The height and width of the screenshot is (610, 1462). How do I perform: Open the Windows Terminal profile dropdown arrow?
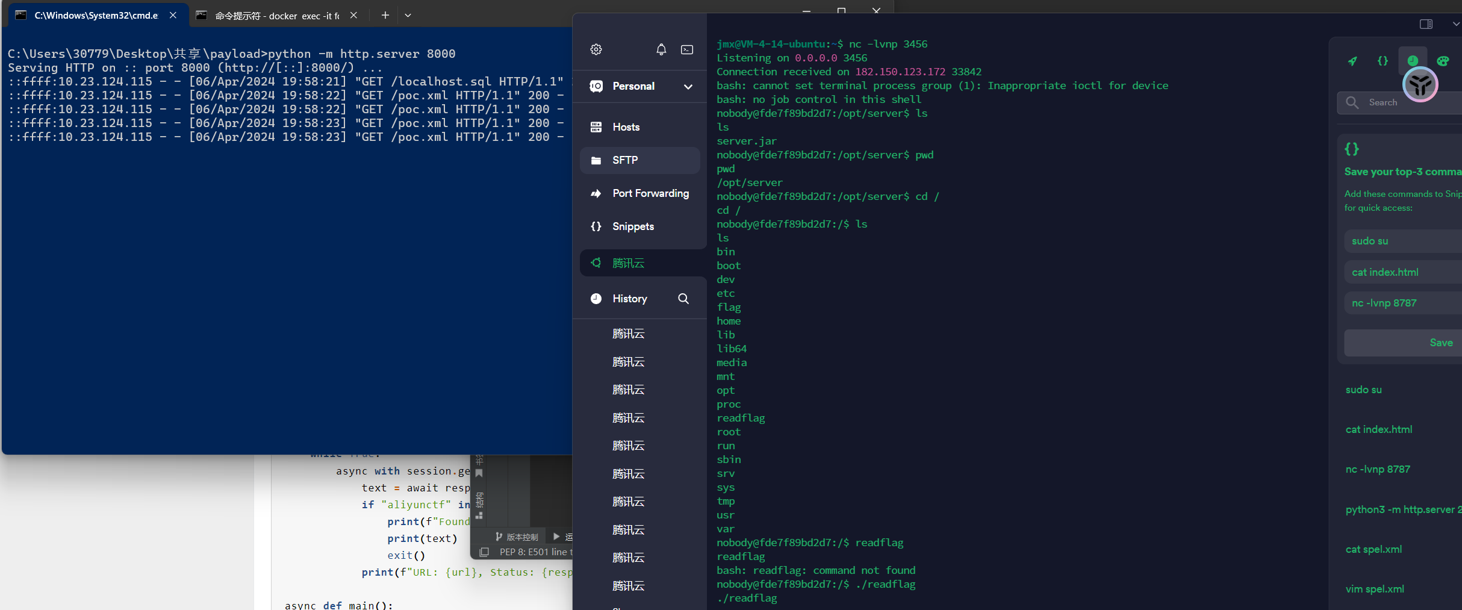tap(408, 16)
